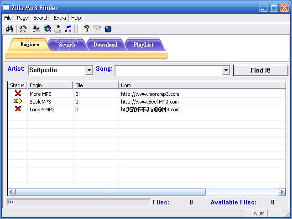Click the http://www.SeekMP3.com URL cell
This screenshot has height=219, width=292.
coord(150,102)
